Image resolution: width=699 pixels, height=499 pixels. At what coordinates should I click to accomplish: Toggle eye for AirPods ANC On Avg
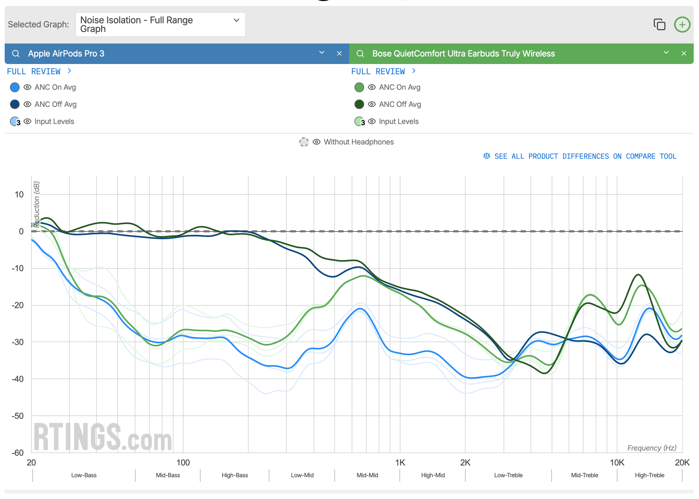tap(27, 87)
